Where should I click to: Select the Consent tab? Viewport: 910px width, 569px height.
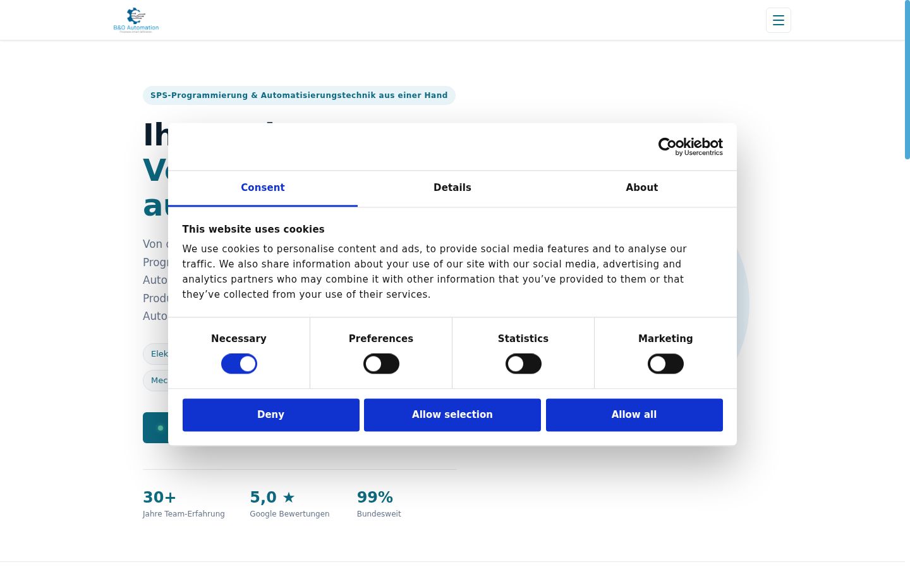tap(263, 188)
